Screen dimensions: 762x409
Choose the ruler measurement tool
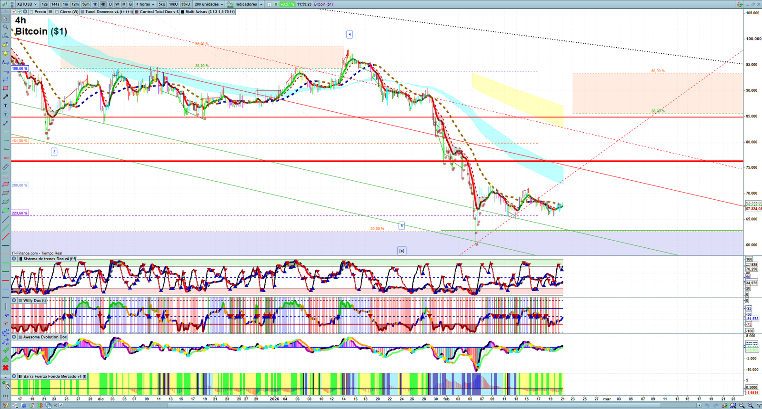tap(5, 167)
